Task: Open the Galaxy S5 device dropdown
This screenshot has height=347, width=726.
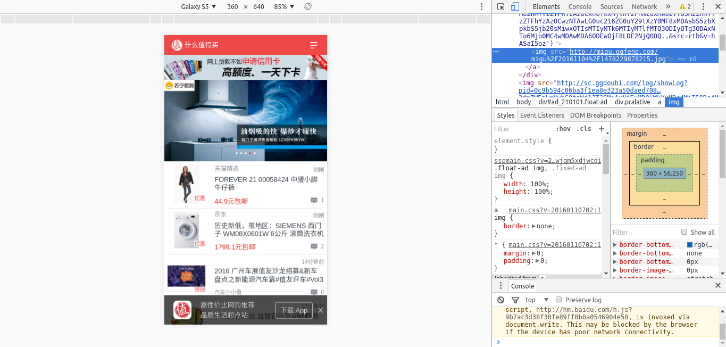Action: 198,6
